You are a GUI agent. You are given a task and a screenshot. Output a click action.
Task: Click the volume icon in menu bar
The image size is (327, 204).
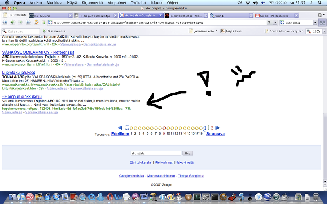[x=255, y=3]
